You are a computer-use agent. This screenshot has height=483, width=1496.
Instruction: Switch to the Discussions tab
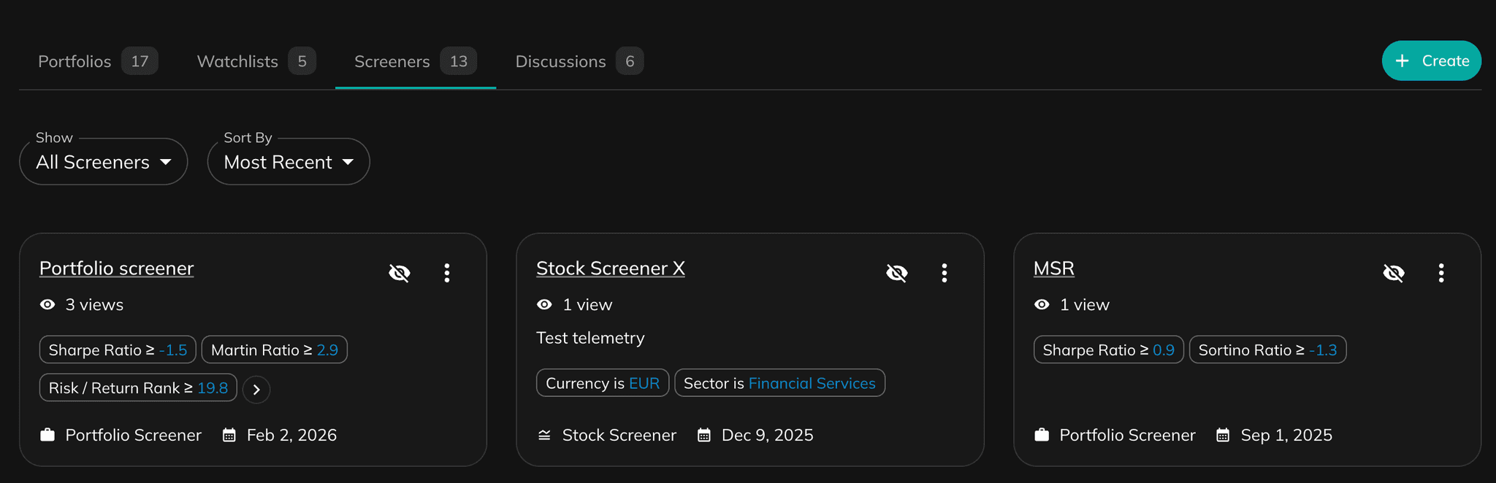click(x=560, y=61)
